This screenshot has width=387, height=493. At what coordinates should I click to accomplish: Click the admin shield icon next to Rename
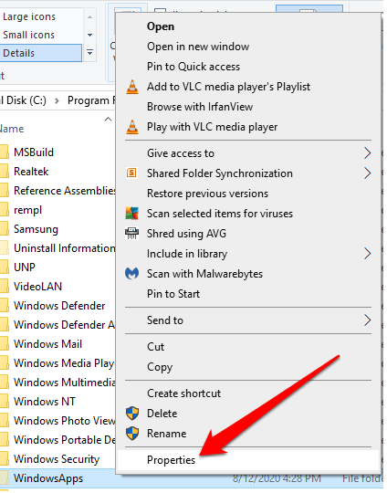click(x=132, y=434)
